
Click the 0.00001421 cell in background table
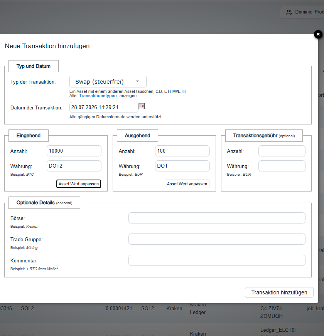click(119, 309)
